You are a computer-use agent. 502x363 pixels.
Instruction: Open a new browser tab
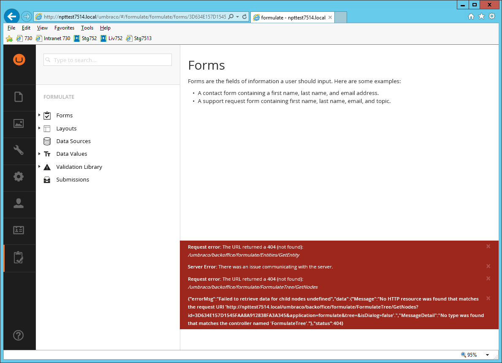point(341,17)
